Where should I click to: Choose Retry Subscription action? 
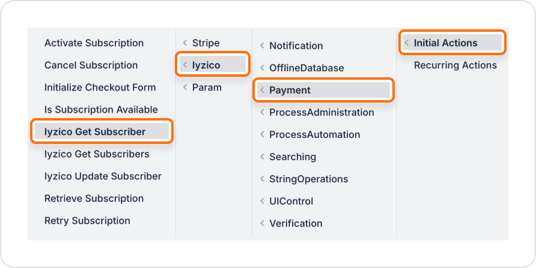pyautogui.click(x=87, y=221)
